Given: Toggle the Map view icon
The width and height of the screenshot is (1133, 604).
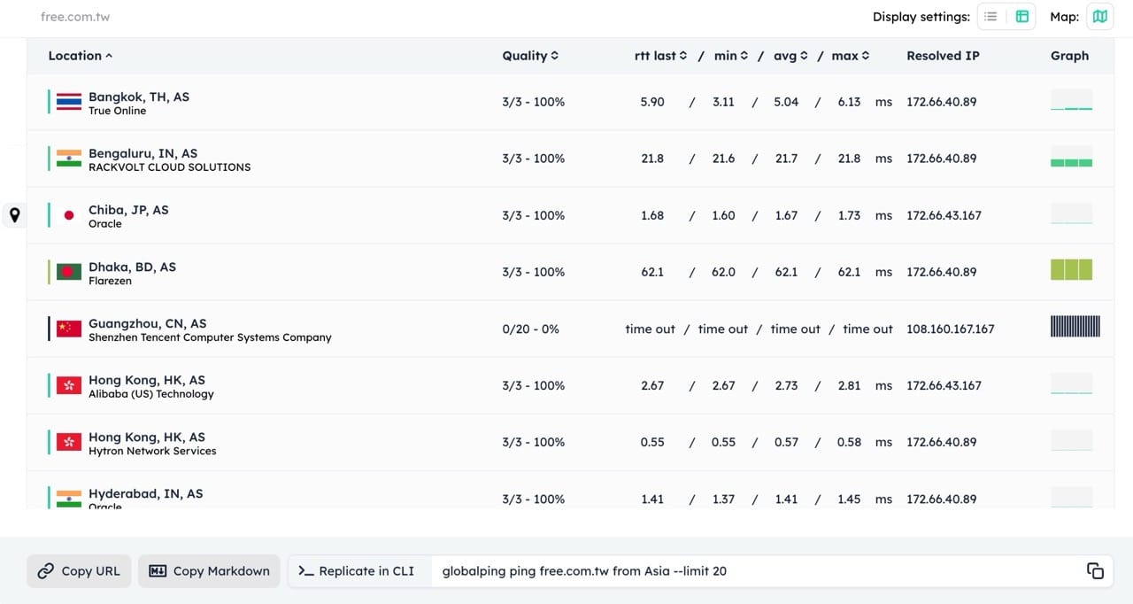Looking at the screenshot, I should pyautogui.click(x=1099, y=17).
